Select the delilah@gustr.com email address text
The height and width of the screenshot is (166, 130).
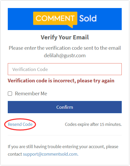[x=65, y=55]
